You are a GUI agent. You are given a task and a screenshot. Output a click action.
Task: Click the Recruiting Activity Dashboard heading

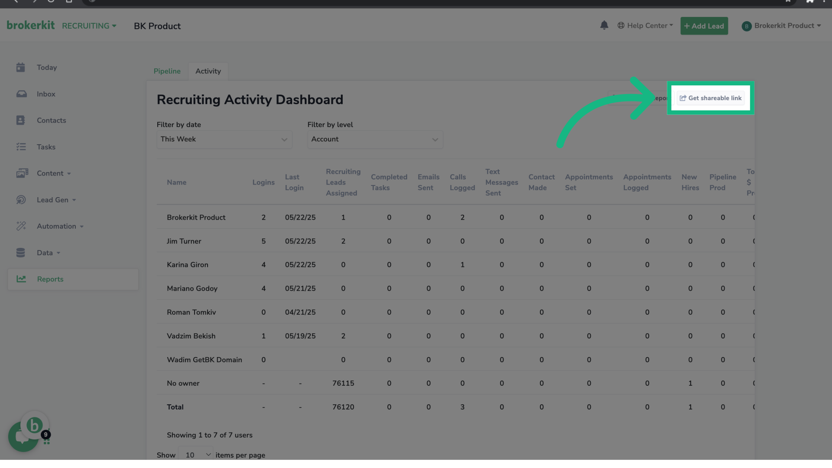click(x=250, y=100)
